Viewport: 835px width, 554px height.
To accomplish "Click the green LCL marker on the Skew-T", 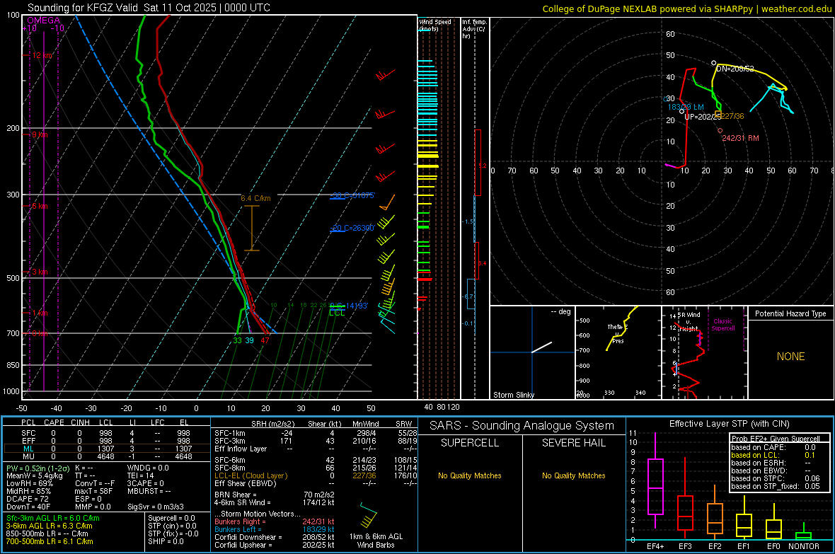I will (x=338, y=312).
